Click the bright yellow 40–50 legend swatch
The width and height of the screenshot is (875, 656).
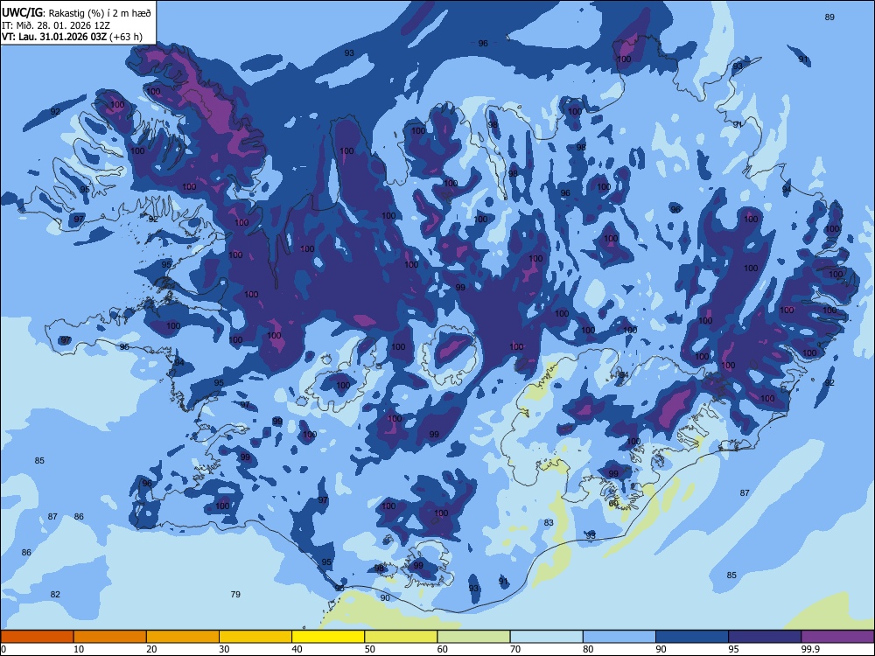point(328,637)
